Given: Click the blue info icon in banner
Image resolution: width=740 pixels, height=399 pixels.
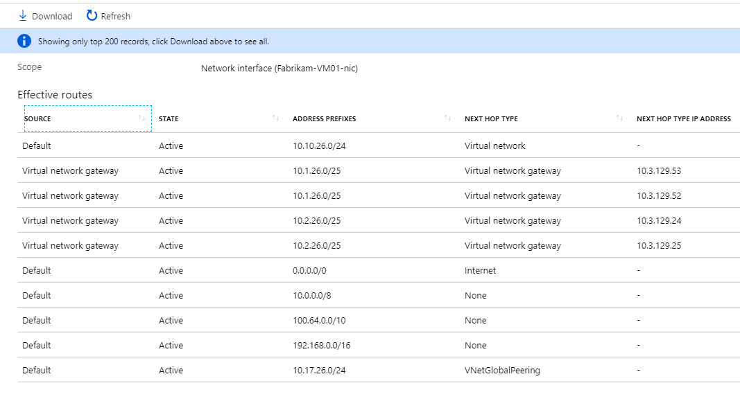Looking at the screenshot, I should (24, 42).
